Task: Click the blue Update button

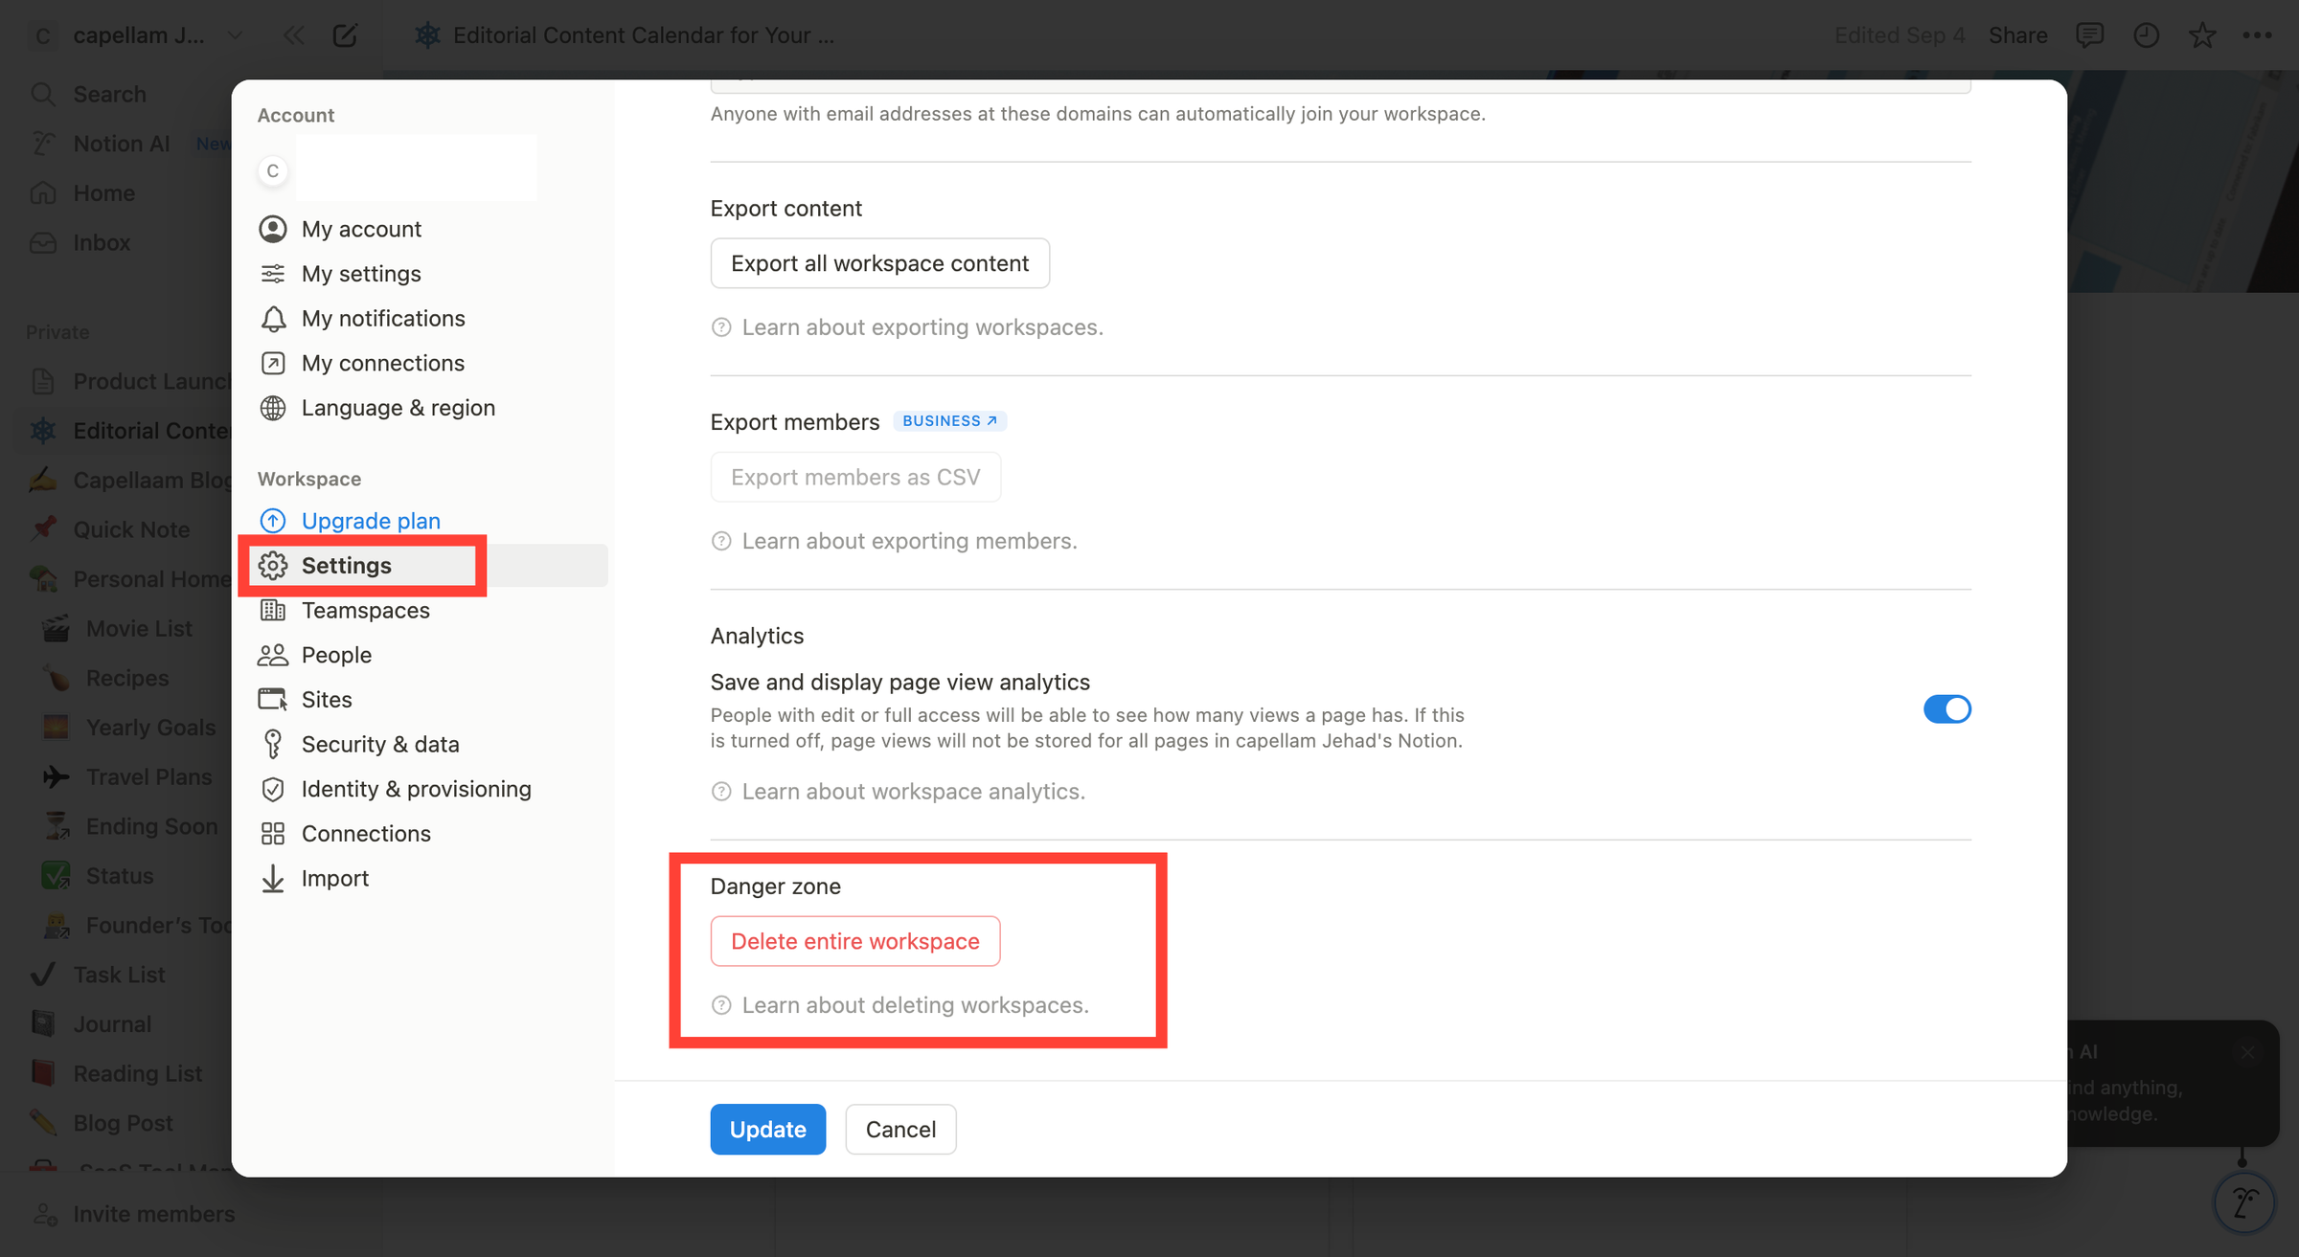Action: coord(768,1130)
